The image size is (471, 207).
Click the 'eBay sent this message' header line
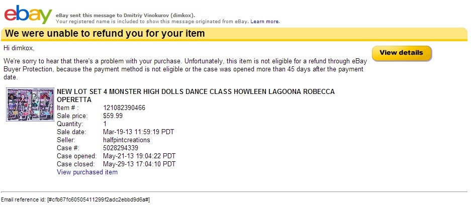click(x=125, y=16)
